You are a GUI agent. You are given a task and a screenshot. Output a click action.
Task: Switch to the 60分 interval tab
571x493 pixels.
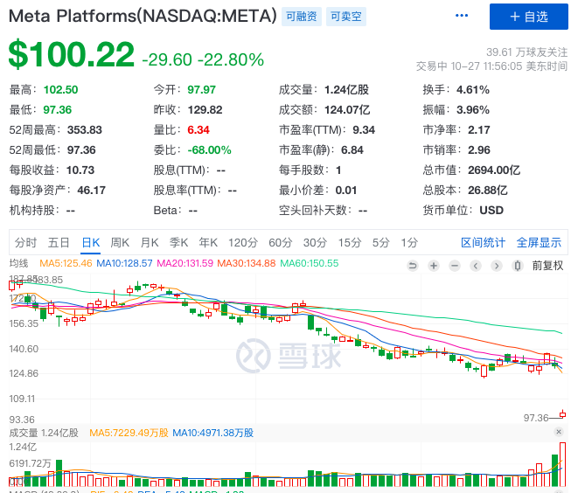280,242
